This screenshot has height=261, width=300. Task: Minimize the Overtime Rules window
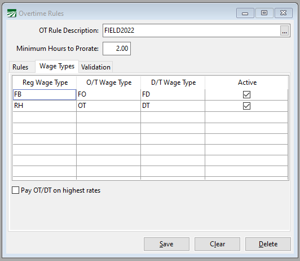click(245, 13)
